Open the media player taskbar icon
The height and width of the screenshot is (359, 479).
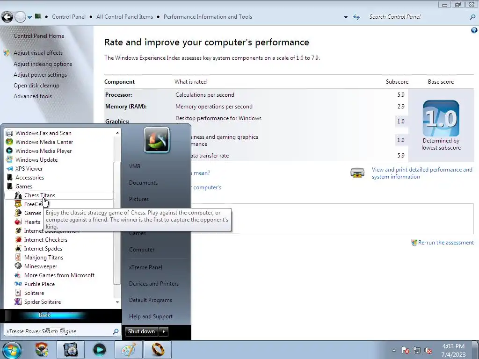point(99,350)
